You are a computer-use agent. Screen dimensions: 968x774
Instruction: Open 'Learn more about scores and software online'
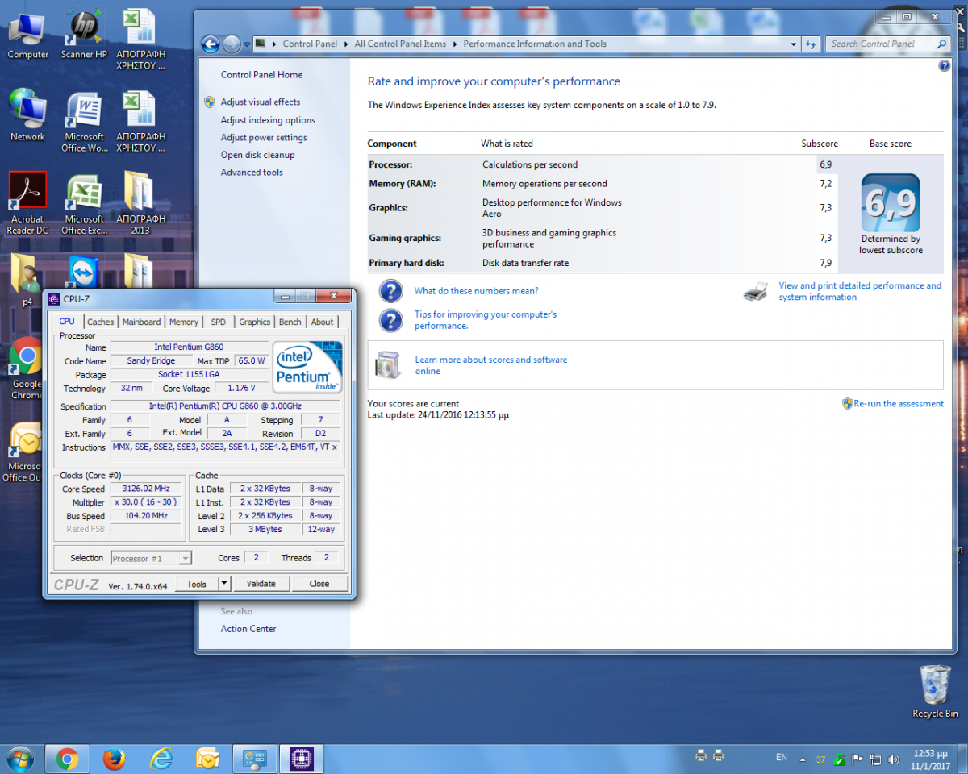click(x=491, y=365)
